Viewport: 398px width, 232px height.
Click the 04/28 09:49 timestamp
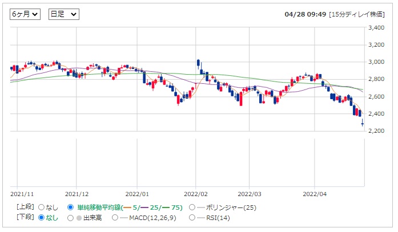tap(305, 14)
